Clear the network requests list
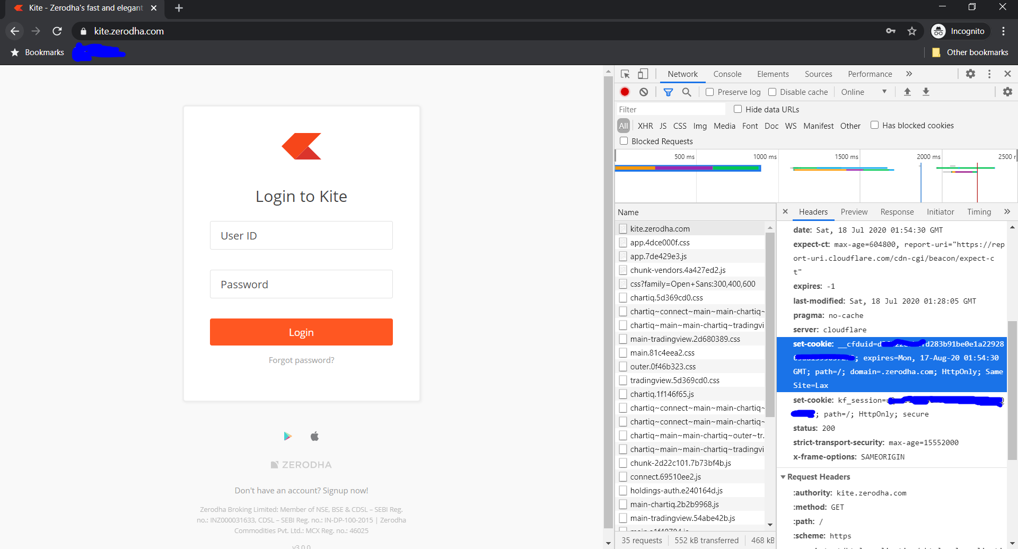This screenshot has width=1018, height=549. point(644,92)
